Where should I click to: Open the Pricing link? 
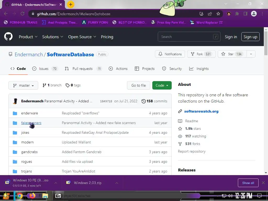click(x=107, y=37)
